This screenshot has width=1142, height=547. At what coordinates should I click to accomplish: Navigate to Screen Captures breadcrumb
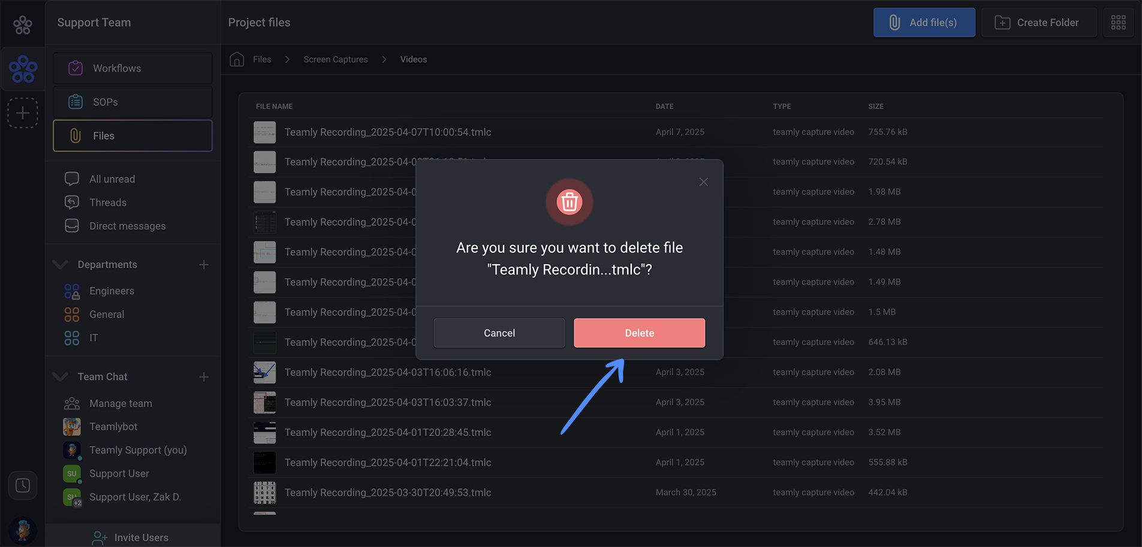coord(336,59)
